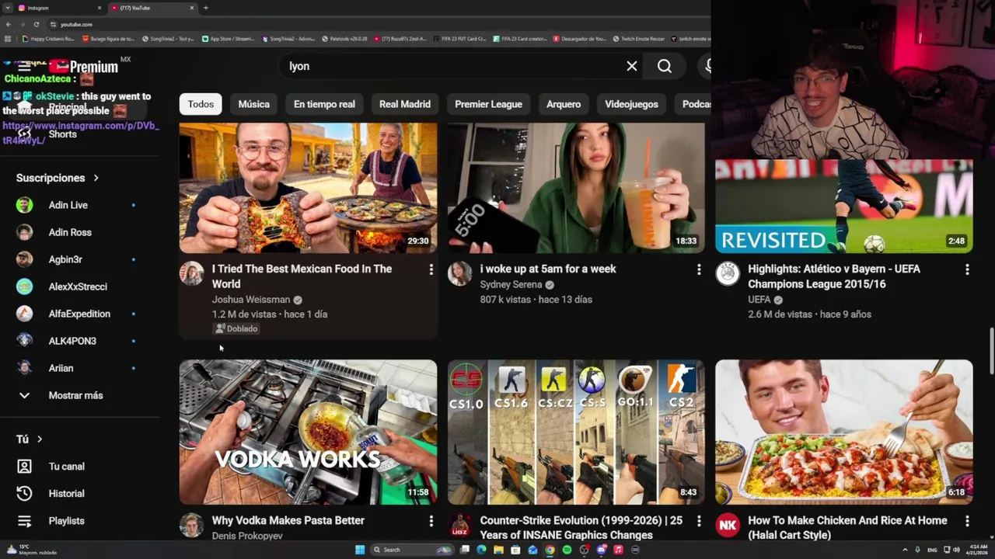Open File Explorer from taskbar
This screenshot has width=995, height=559.
498,550
